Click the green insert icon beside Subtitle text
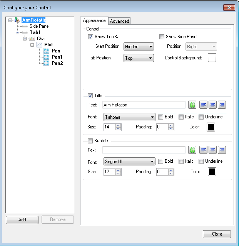This screenshot has width=239, height=246. pyautogui.click(x=192, y=150)
